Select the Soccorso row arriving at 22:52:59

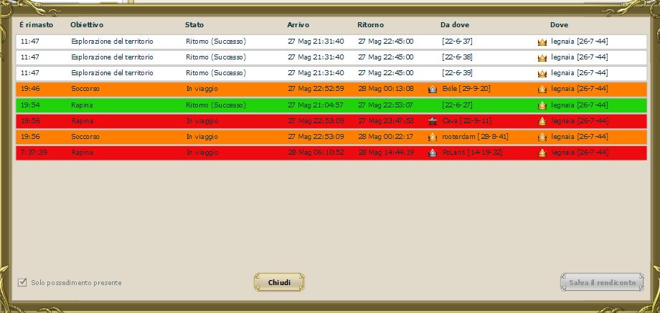click(215, 89)
